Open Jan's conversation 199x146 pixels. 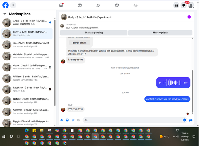click(27, 45)
